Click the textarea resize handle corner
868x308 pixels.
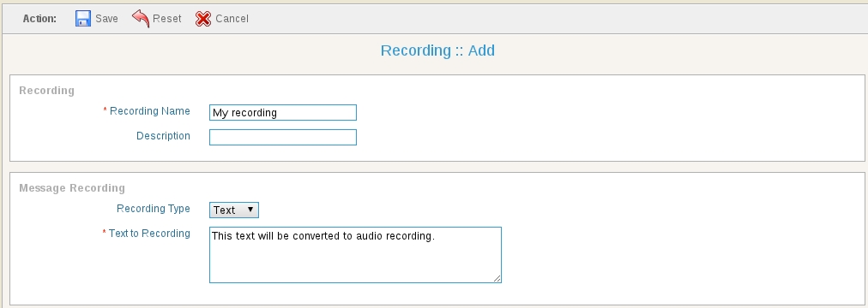click(497, 279)
